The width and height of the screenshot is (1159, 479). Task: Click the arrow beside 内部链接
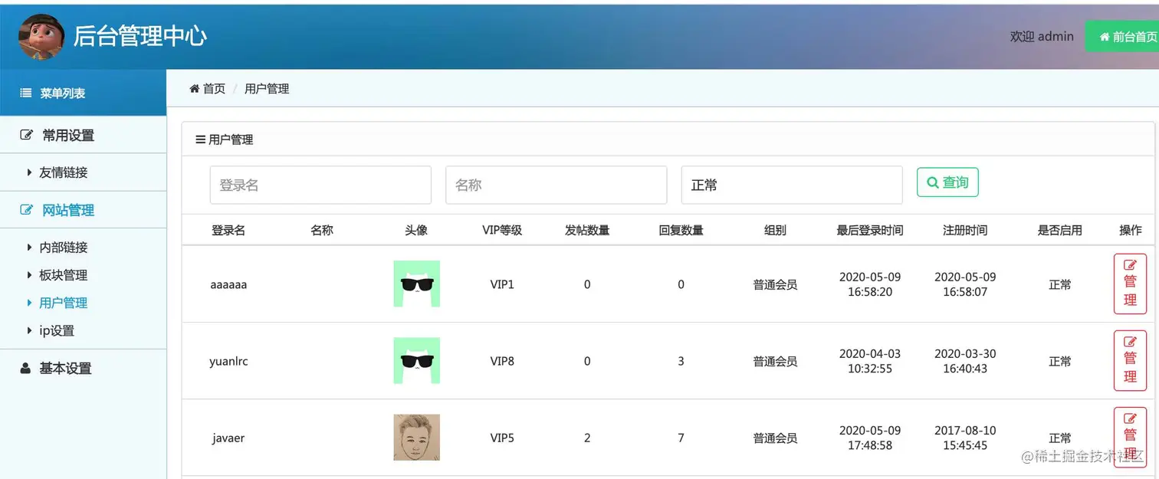29,248
